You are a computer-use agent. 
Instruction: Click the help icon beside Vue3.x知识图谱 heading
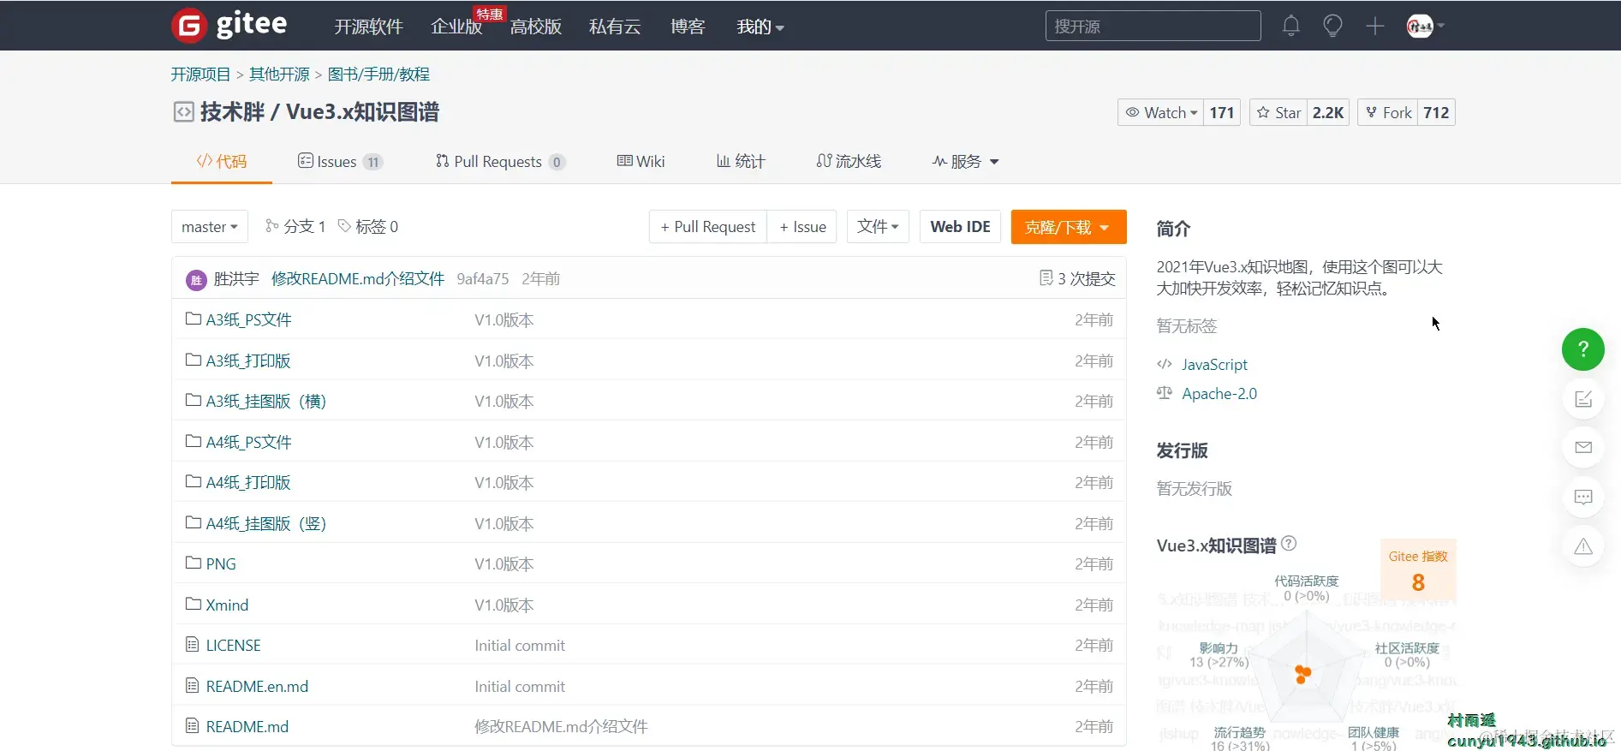1289,543
